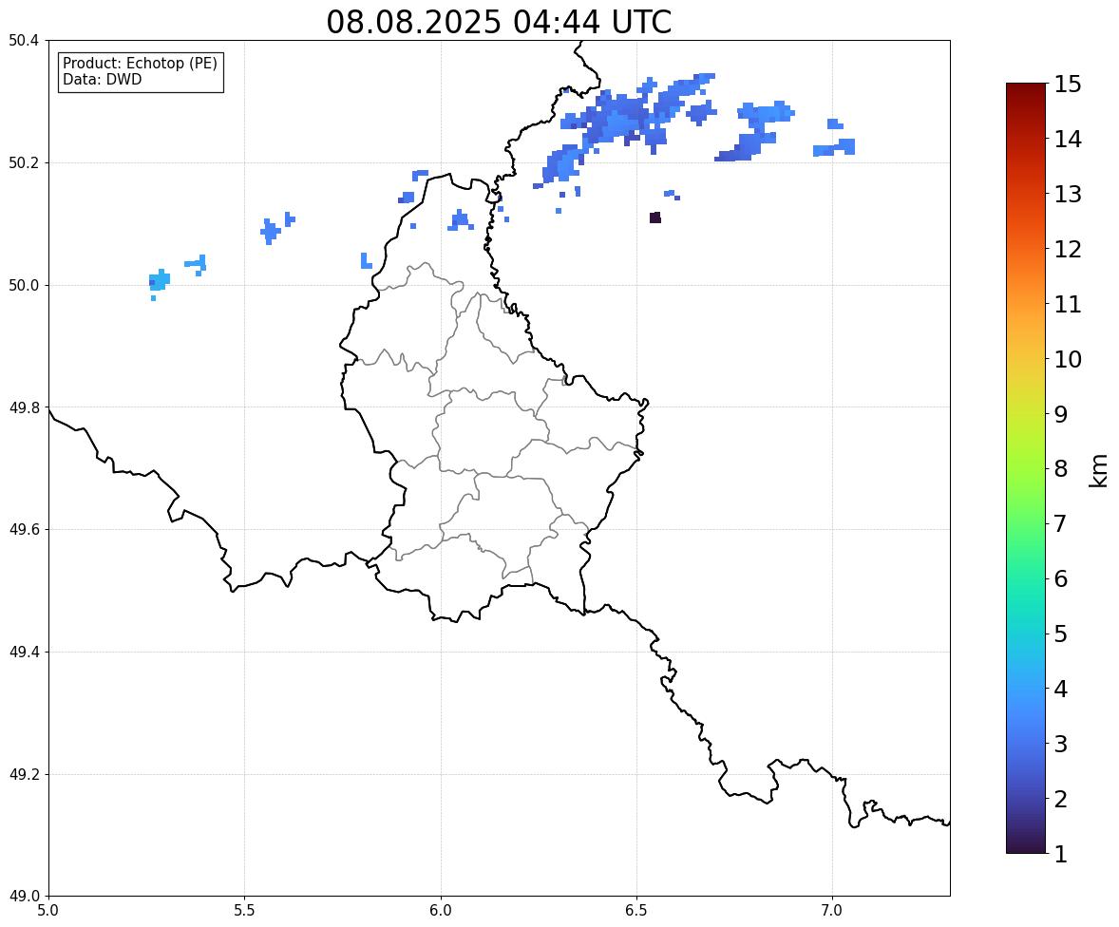Image resolution: width=1119 pixels, height=927 pixels.
Task: Click latitude tick label 50.4
Action: (24, 41)
